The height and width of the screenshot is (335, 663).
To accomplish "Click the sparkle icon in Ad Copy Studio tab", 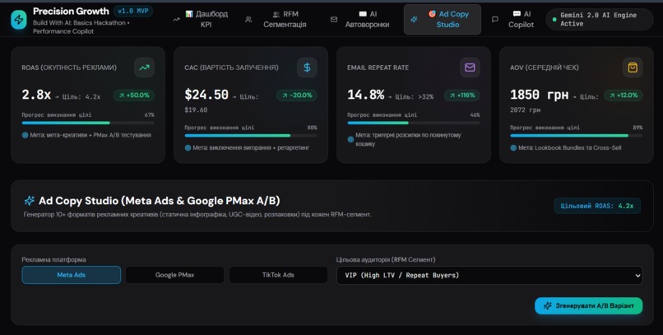I will click(414, 20).
